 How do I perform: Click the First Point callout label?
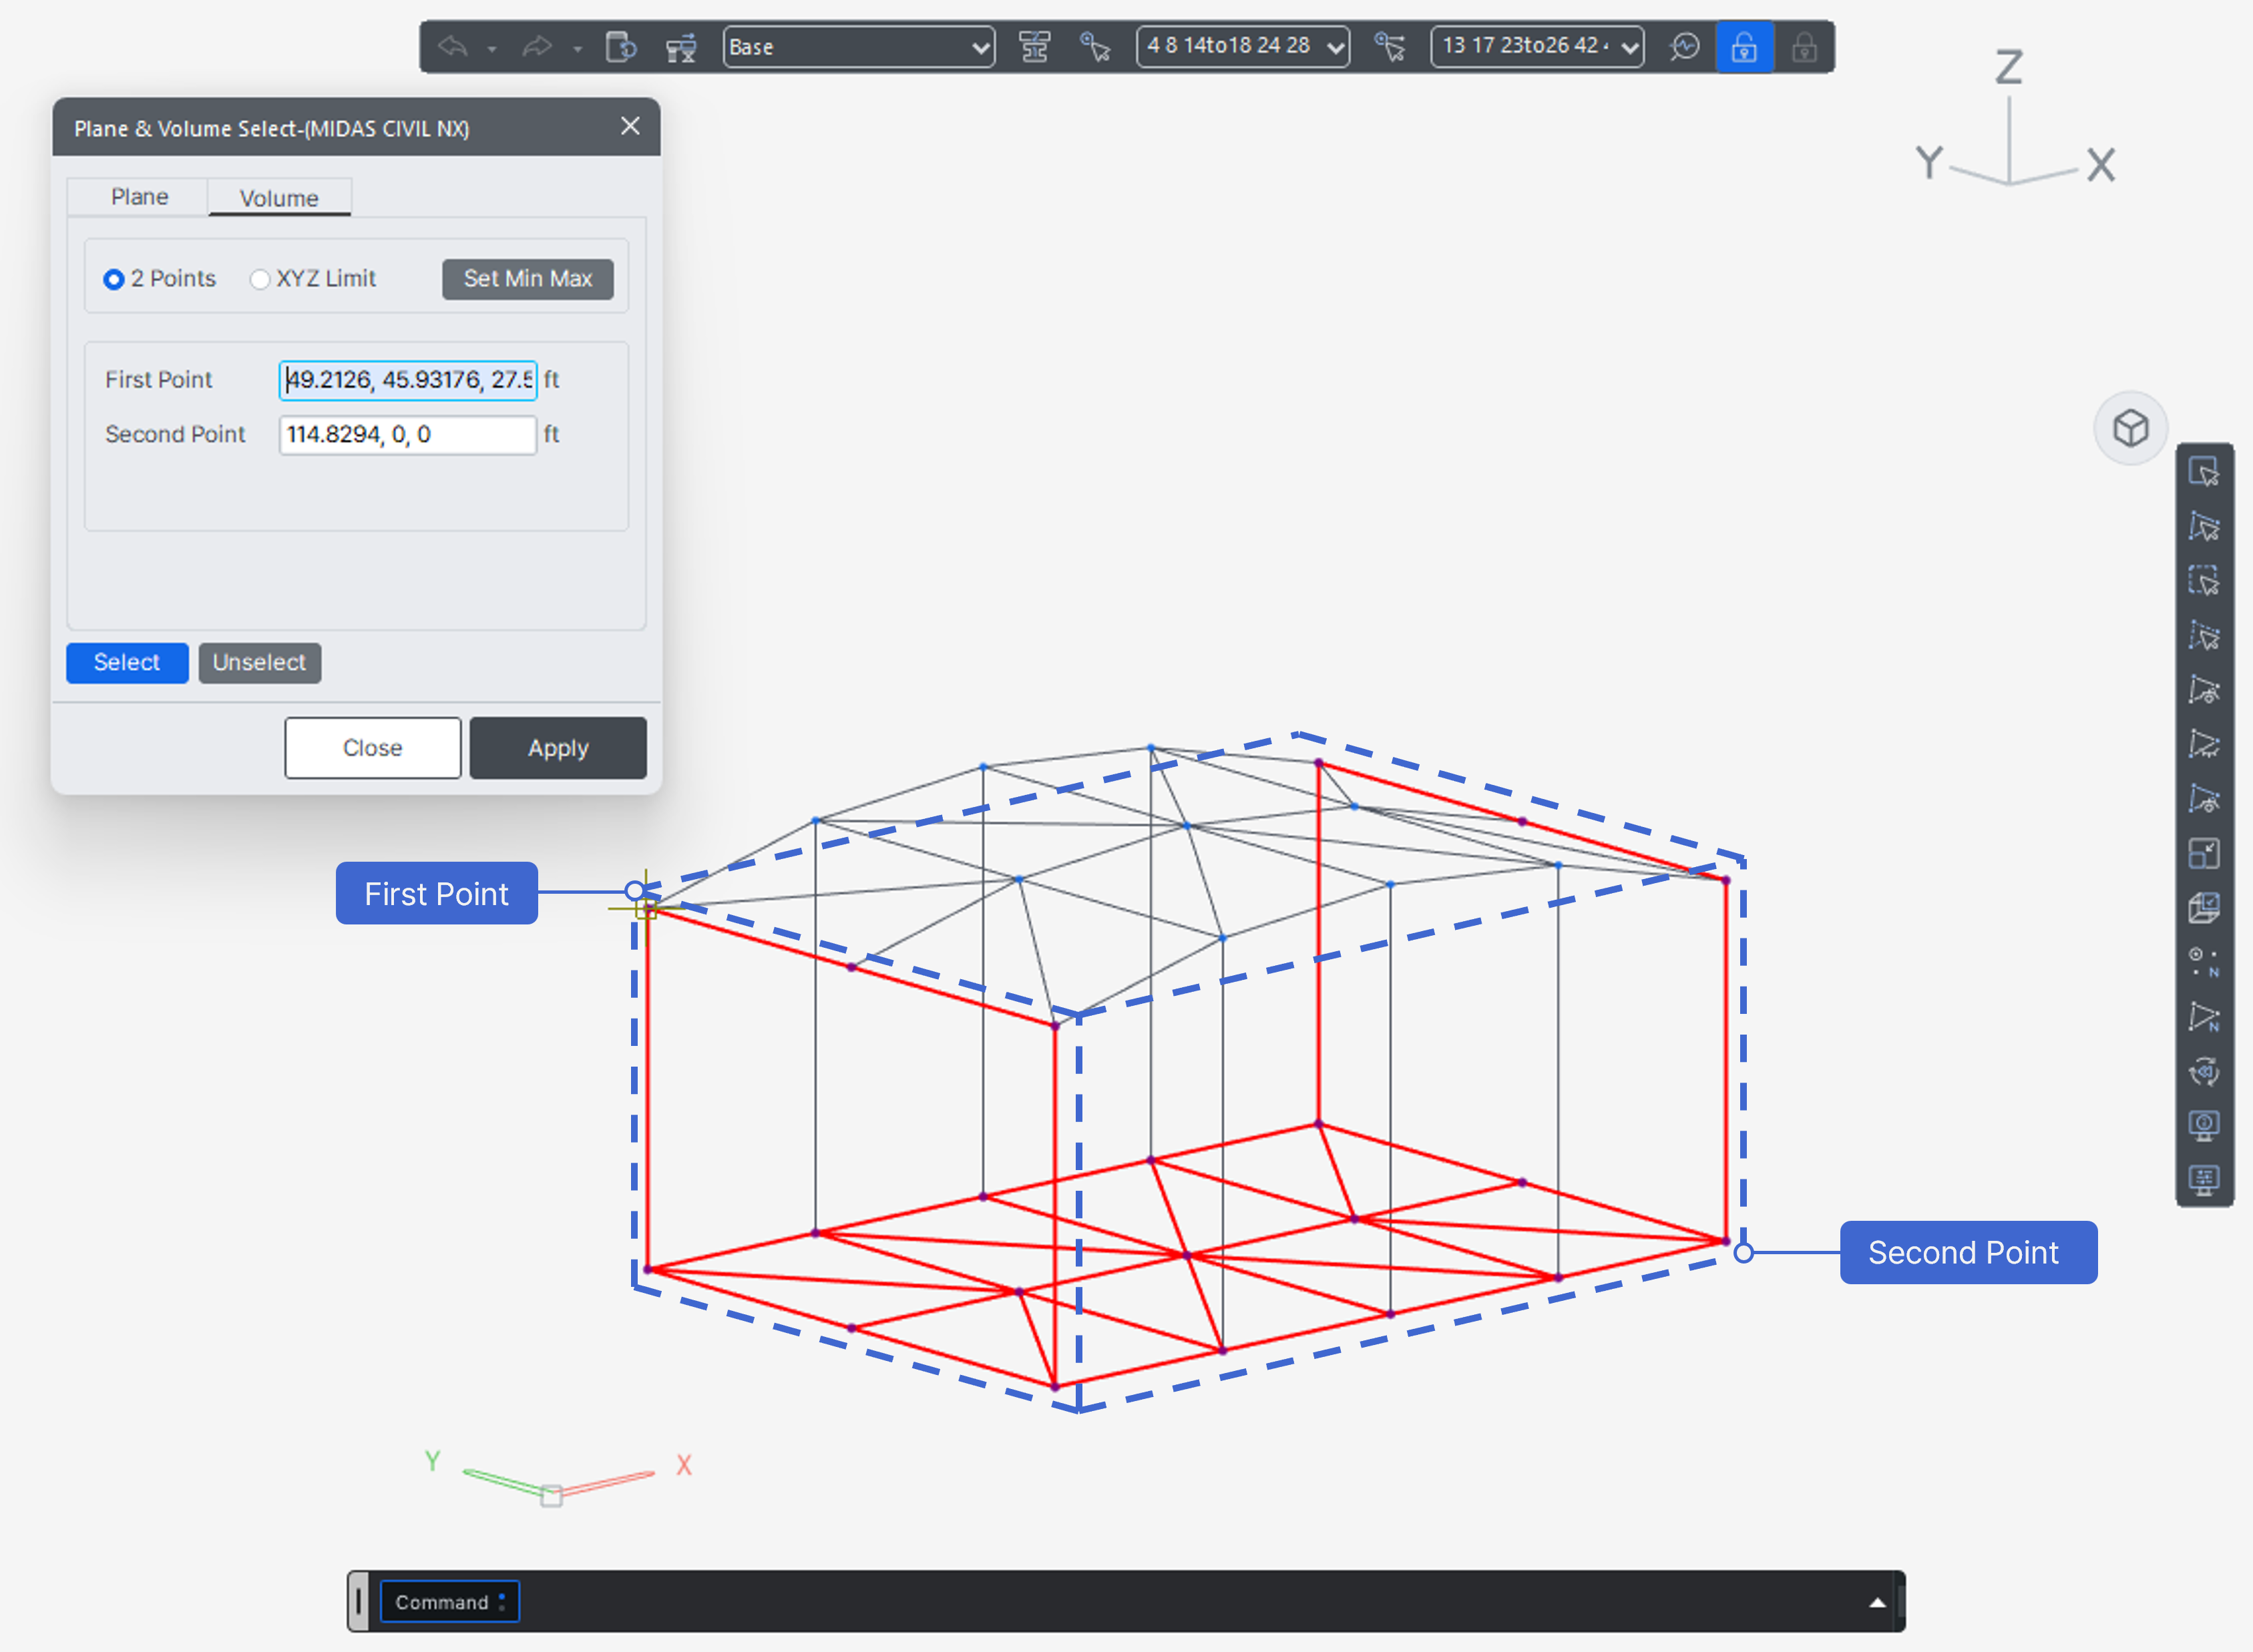[436, 893]
